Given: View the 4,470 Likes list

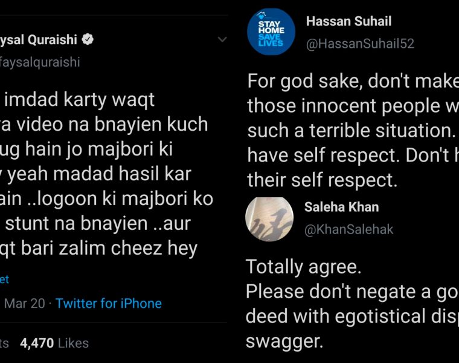Looking at the screenshot, I should tap(54, 343).
